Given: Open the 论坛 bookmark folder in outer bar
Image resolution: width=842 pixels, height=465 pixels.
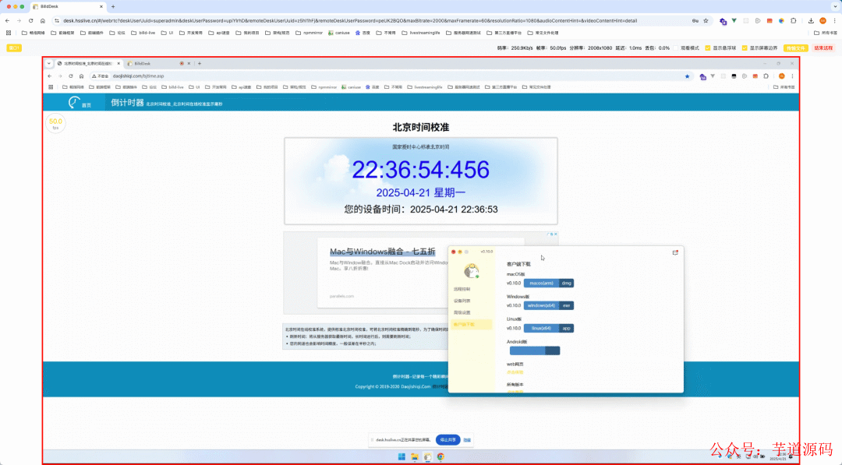Looking at the screenshot, I should (117, 33).
